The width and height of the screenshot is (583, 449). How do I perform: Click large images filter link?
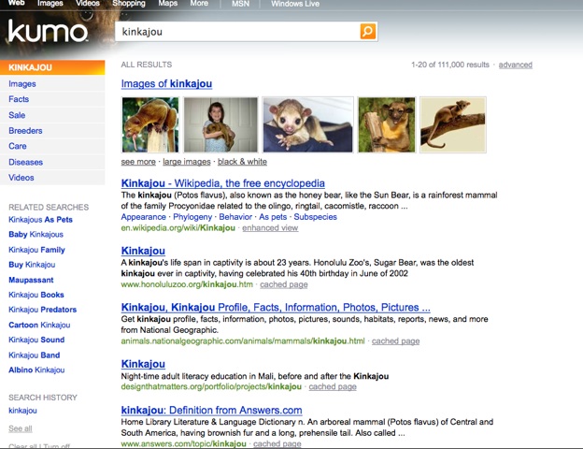pyautogui.click(x=187, y=162)
